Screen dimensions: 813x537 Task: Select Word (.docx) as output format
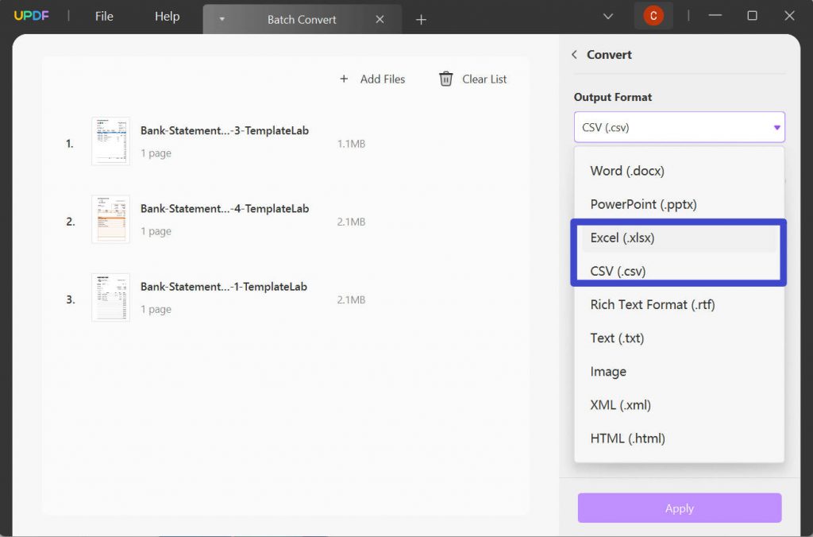627,170
